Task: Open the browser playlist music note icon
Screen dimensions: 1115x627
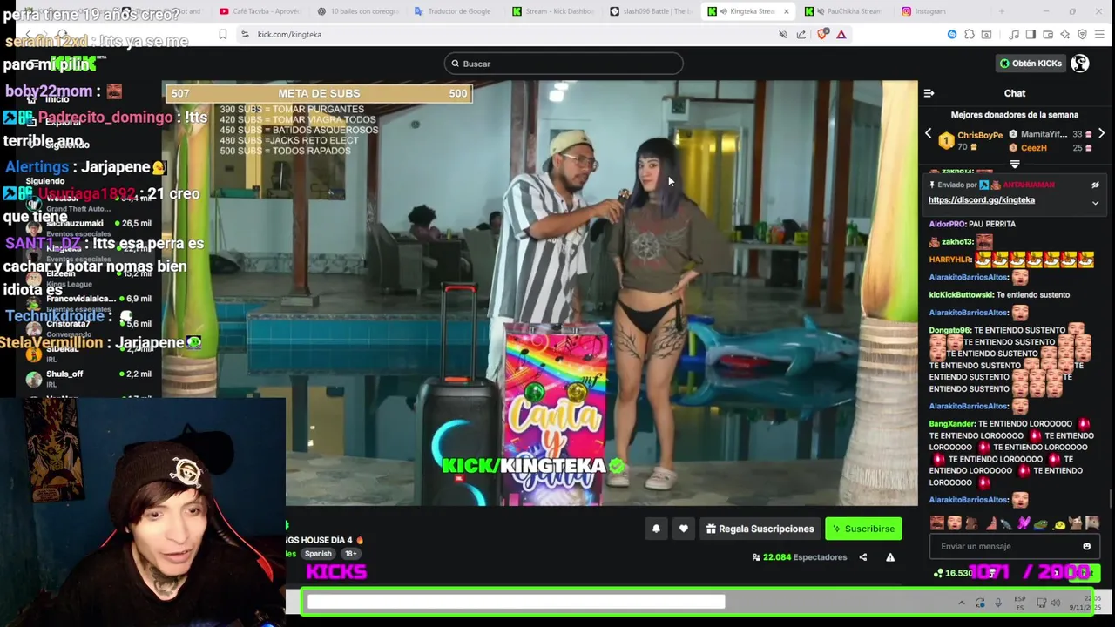Action: point(1014,34)
